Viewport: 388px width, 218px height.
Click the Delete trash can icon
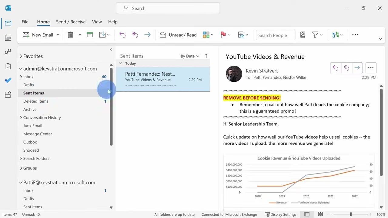point(70,35)
